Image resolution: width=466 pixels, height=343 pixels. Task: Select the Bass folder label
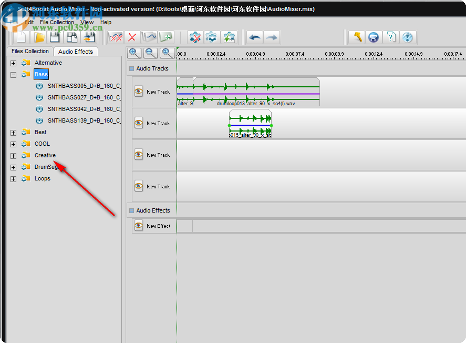pyautogui.click(x=41, y=74)
